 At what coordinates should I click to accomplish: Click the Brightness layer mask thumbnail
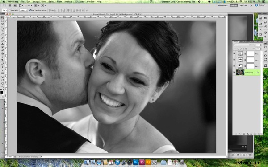[250, 53]
